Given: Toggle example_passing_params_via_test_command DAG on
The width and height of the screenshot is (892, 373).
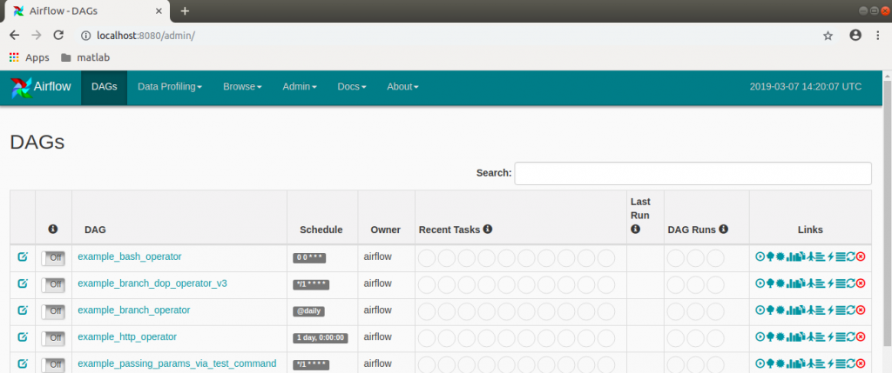Looking at the screenshot, I should (53, 364).
